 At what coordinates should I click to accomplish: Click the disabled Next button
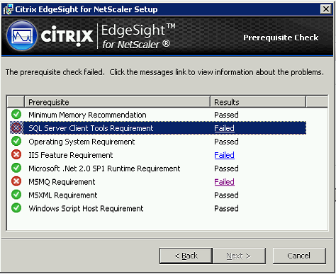coord(239,256)
